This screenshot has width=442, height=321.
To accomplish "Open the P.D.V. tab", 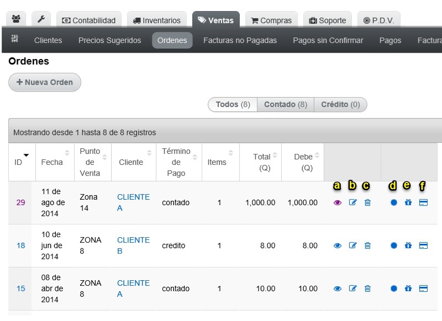I will (379, 20).
